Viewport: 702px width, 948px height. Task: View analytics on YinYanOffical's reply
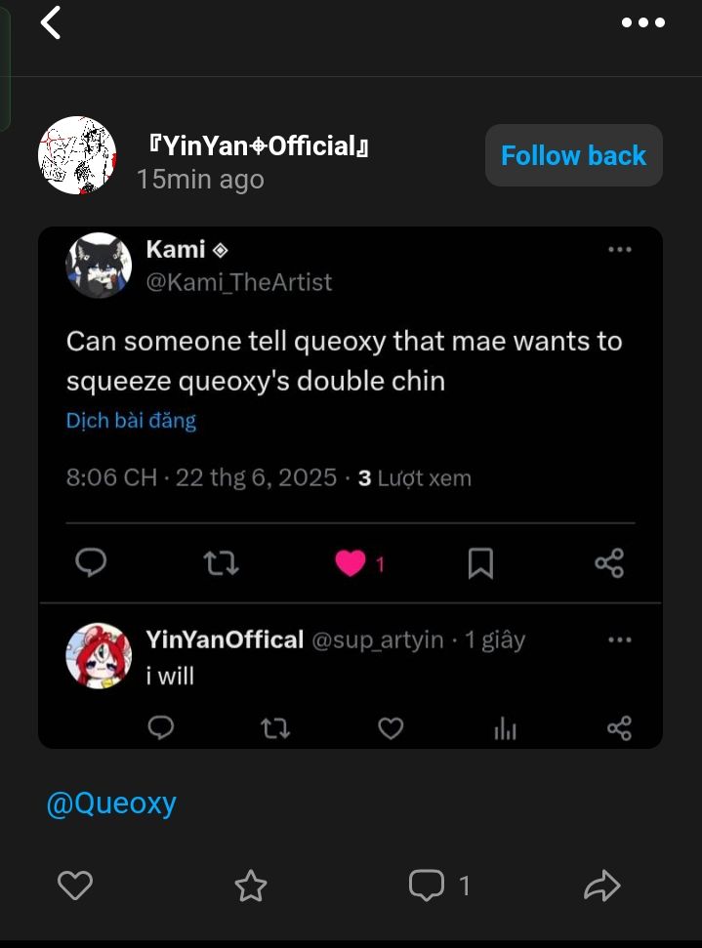505,728
